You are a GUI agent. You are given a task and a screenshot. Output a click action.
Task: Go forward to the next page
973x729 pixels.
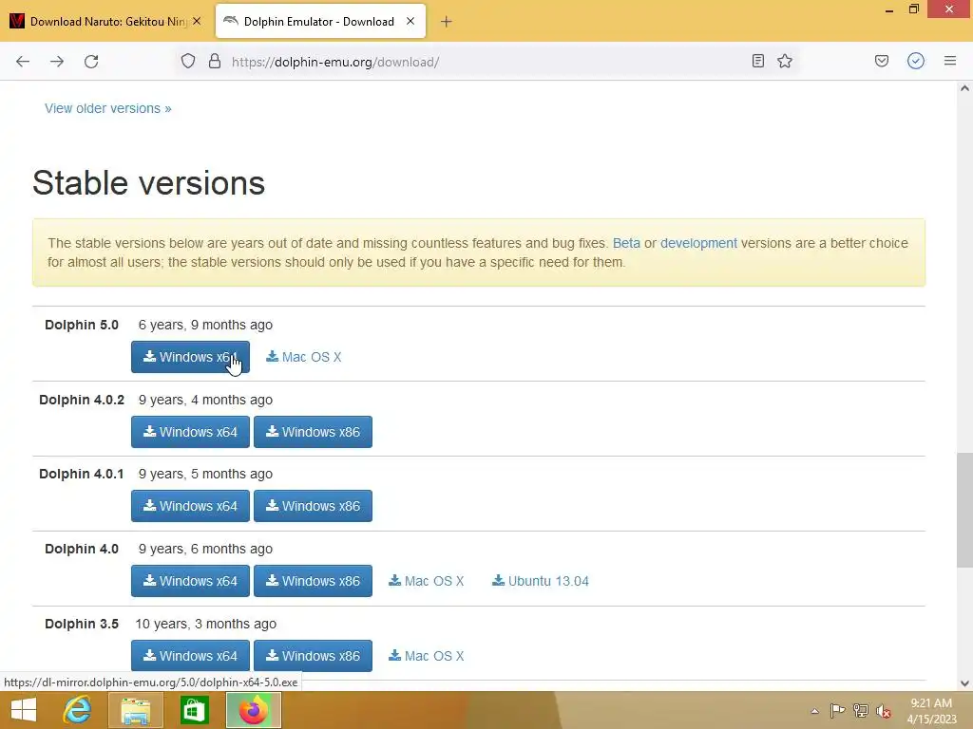tap(57, 62)
